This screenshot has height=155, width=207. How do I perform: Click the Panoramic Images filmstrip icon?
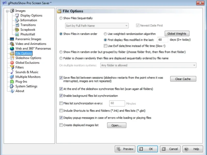pyautogui.click(x=12, y=39)
